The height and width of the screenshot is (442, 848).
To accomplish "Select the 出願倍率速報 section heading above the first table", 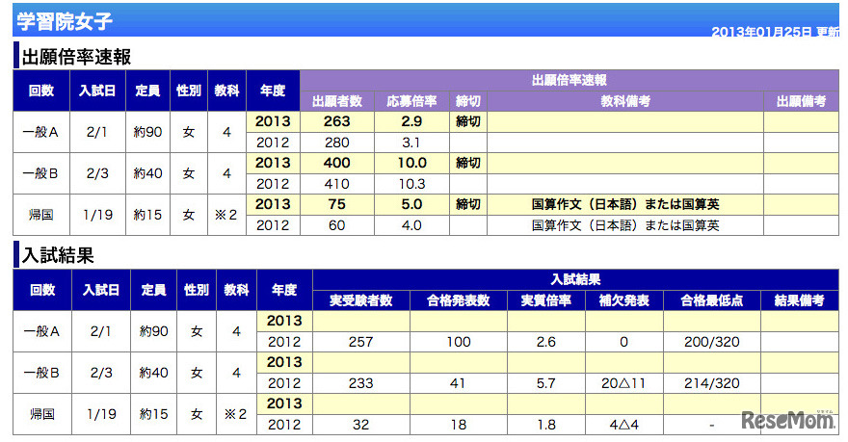I will (76, 57).
